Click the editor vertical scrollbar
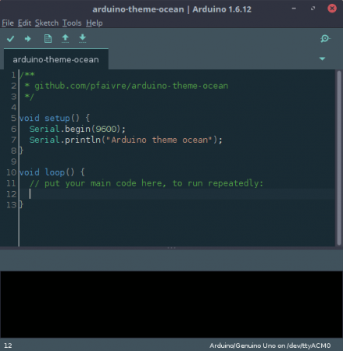The image size is (343, 351). (339, 158)
